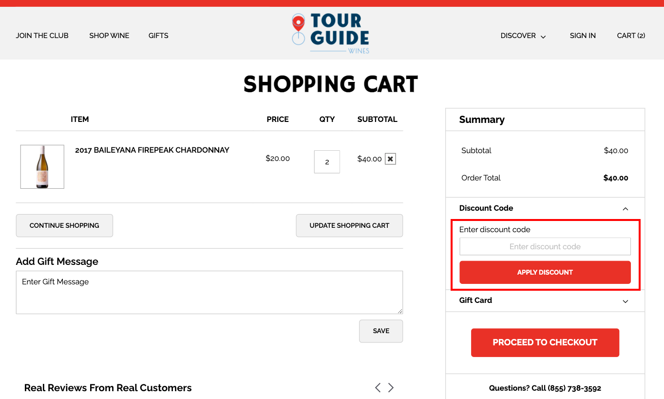Click the Tour Guide Wines logo

[330, 33]
